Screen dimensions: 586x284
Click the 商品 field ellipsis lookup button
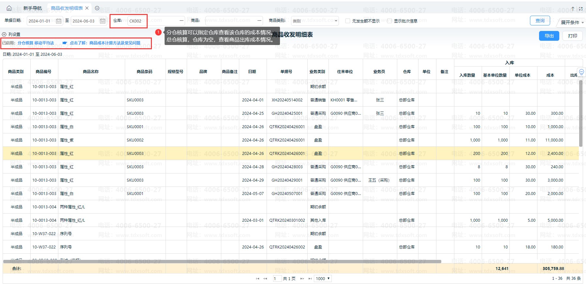coord(259,21)
